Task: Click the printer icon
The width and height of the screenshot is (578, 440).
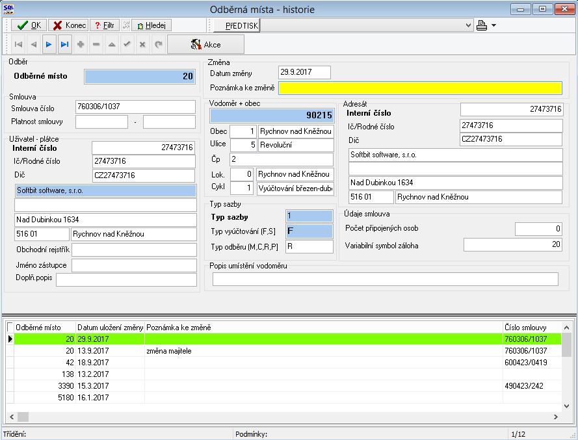Action: [x=481, y=25]
